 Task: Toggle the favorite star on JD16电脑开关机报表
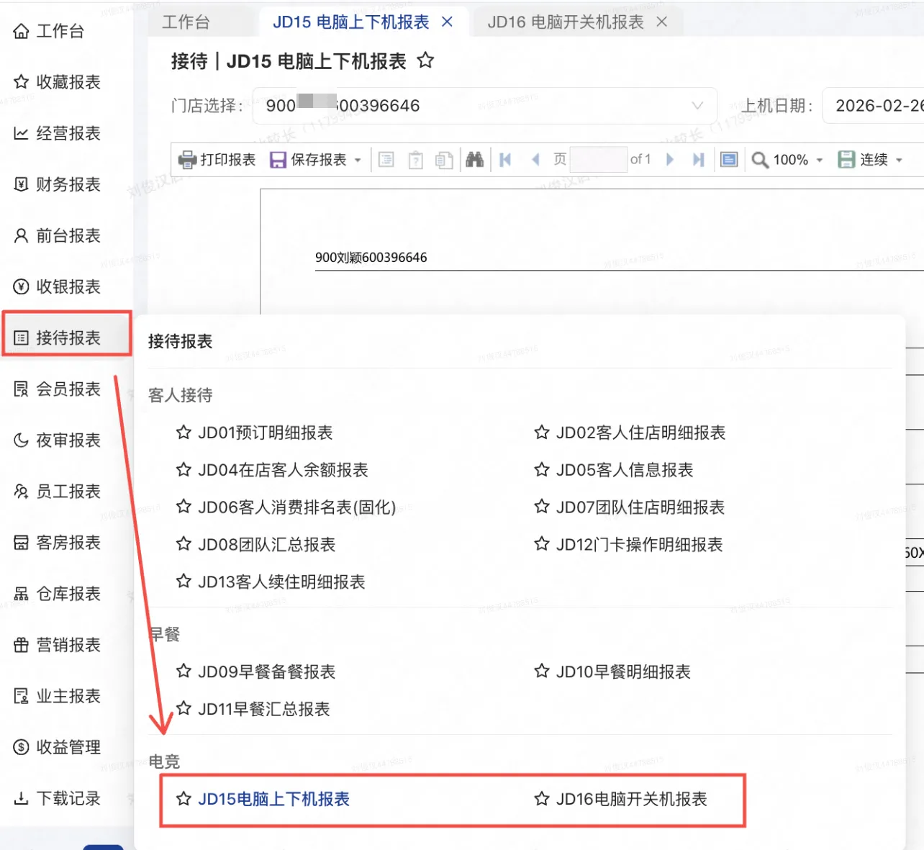click(x=541, y=799)
